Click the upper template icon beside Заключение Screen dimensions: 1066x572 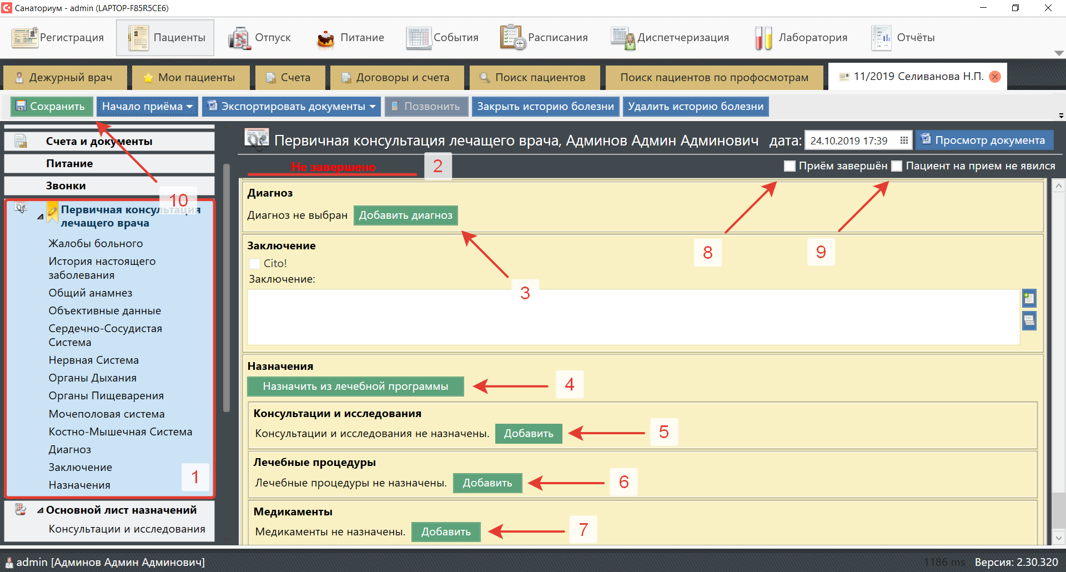[x=1029, y=298]
